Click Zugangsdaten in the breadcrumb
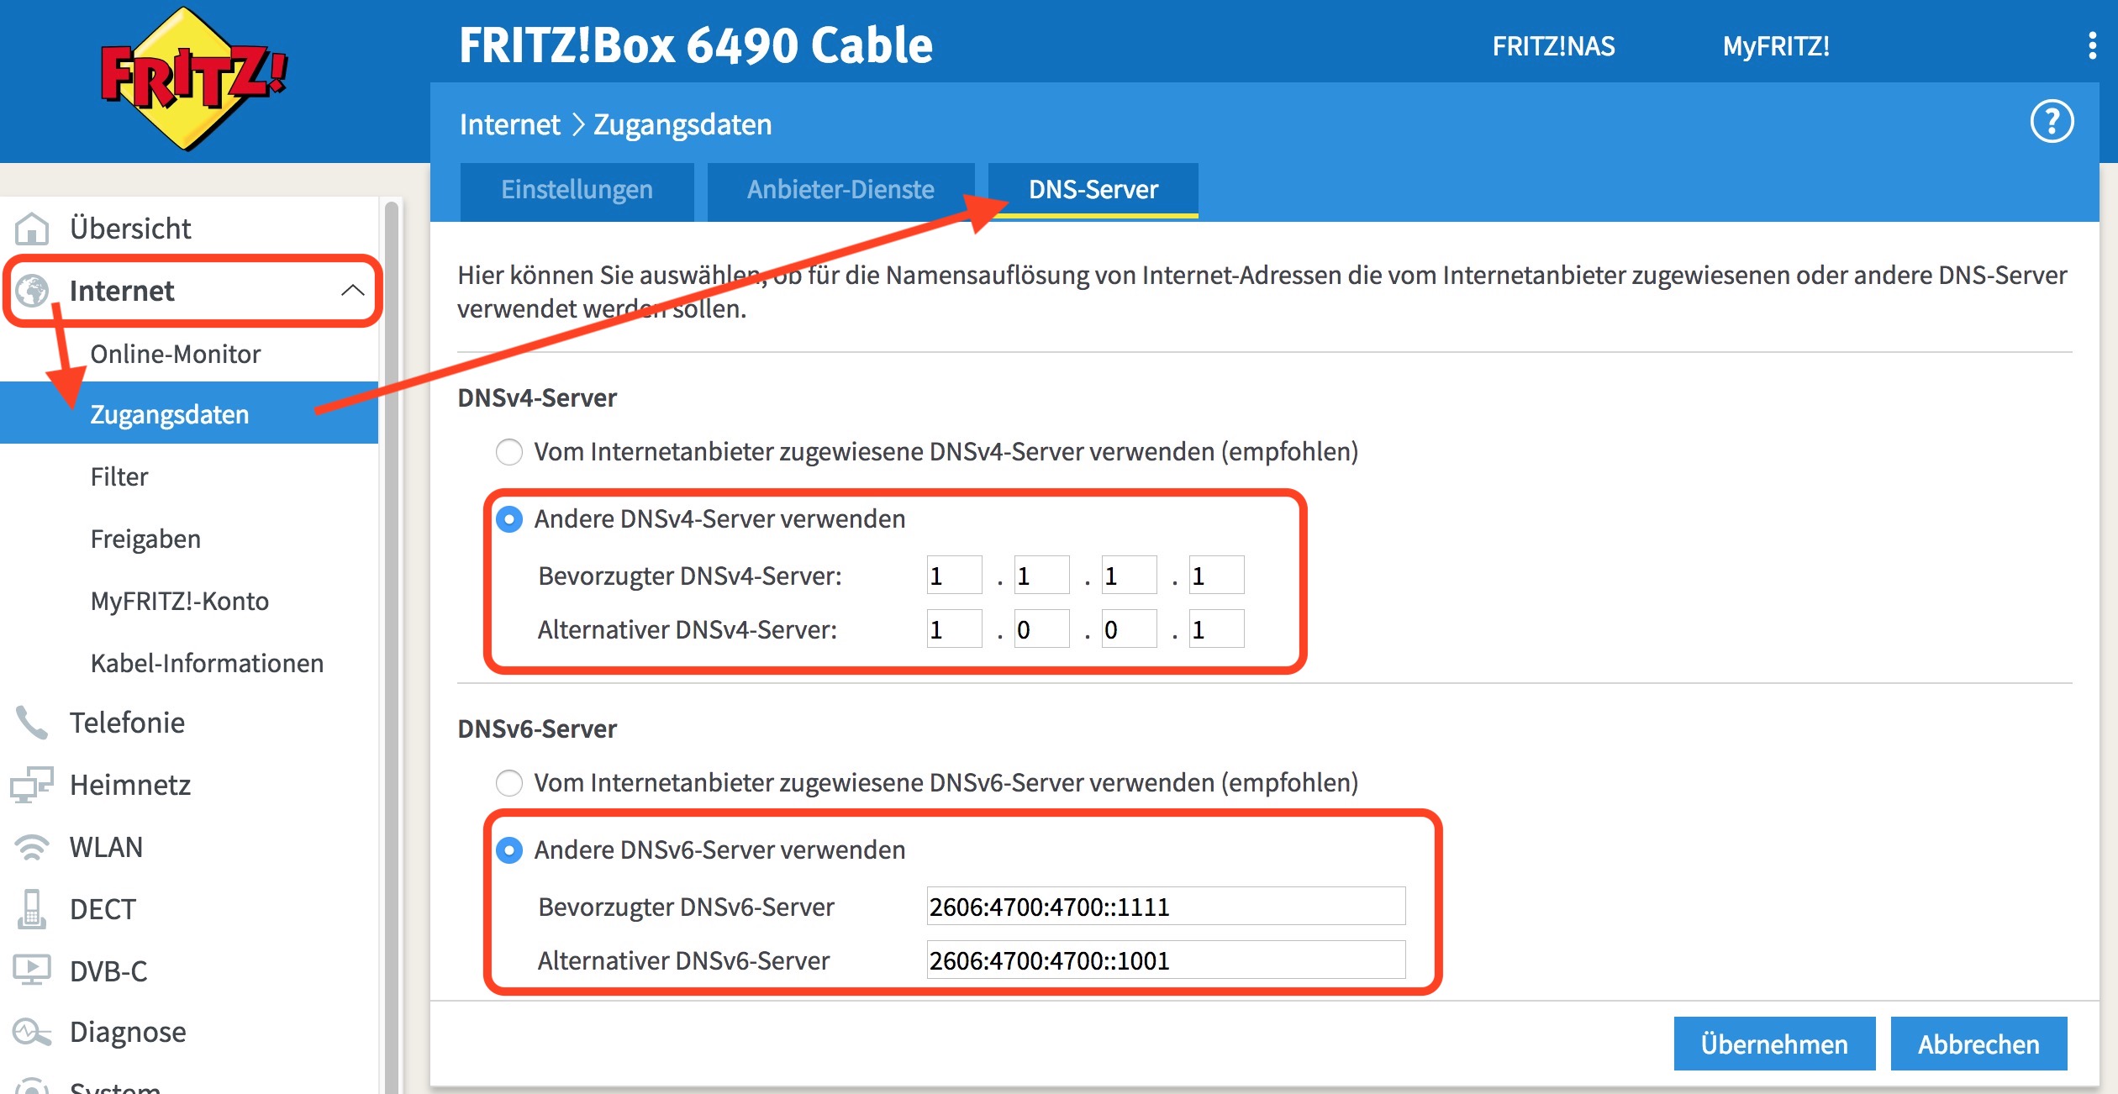Image resolution: width=2118 pixels, height=1094 pixels. point(682,124)
